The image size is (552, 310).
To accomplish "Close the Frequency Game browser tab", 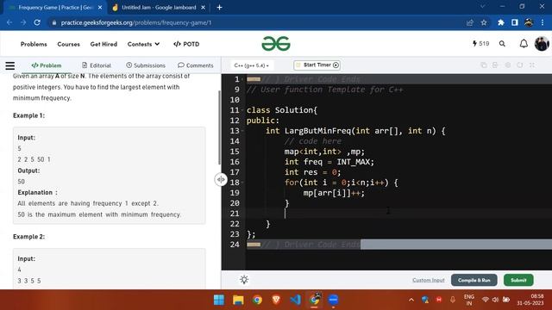I will (x=100, y=8).
